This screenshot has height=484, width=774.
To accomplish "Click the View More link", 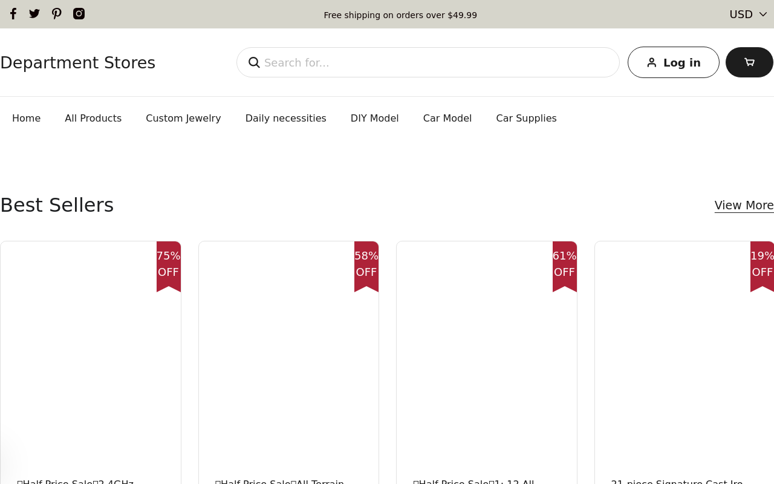I will pos(744,206).
